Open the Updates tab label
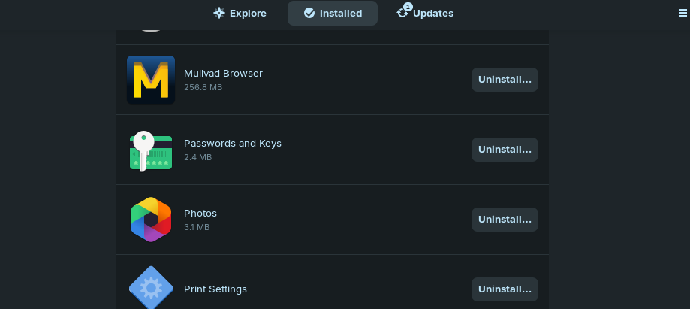Image resolution: width=690 pixels, height=309 pixels. pyautogui.click(x=433, y=14)
